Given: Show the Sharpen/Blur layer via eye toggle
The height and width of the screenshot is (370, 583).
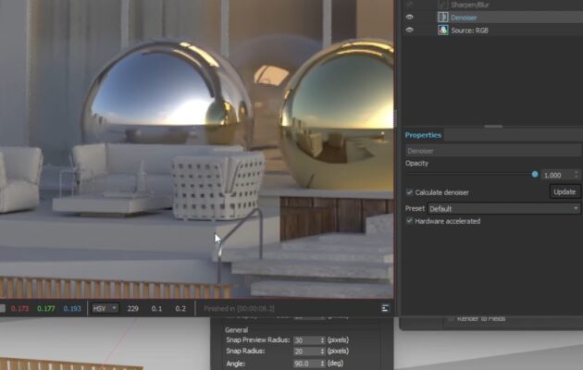Looking at the screenshot, I should coord(411,5).
